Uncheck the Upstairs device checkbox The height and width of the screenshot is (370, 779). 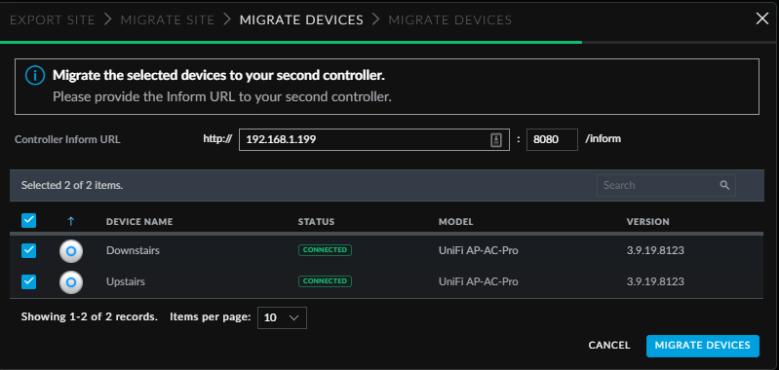pos(29,281)
